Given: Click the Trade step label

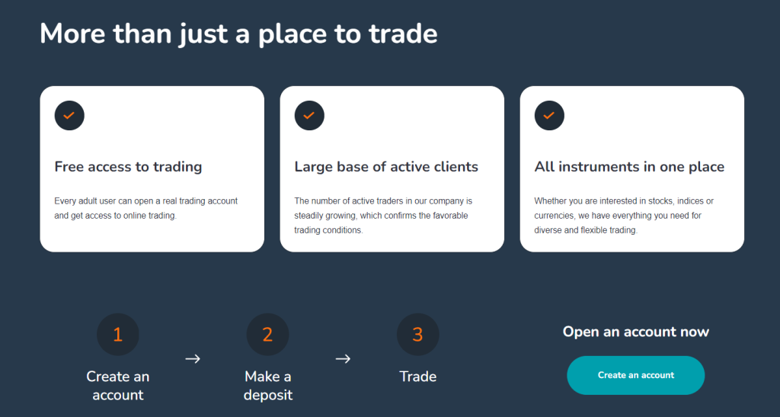Looking at the screenshot, I should 418,377.
